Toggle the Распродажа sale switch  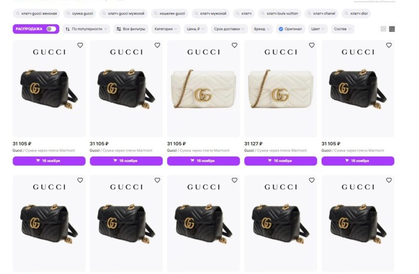51,29
